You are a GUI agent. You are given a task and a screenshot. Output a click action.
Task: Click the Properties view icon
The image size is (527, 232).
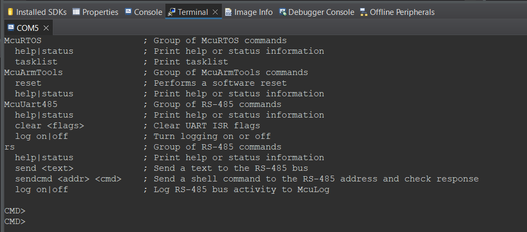[x=76, y=12]
